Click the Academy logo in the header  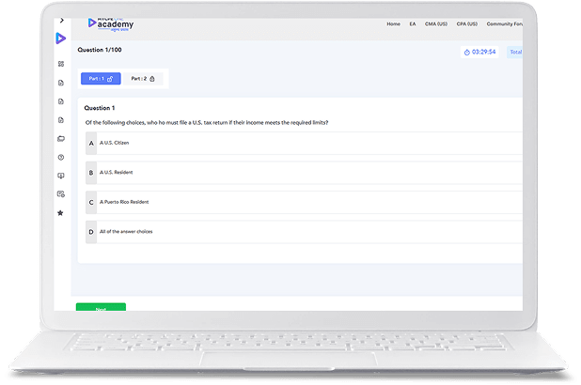(x=109, y=23)
